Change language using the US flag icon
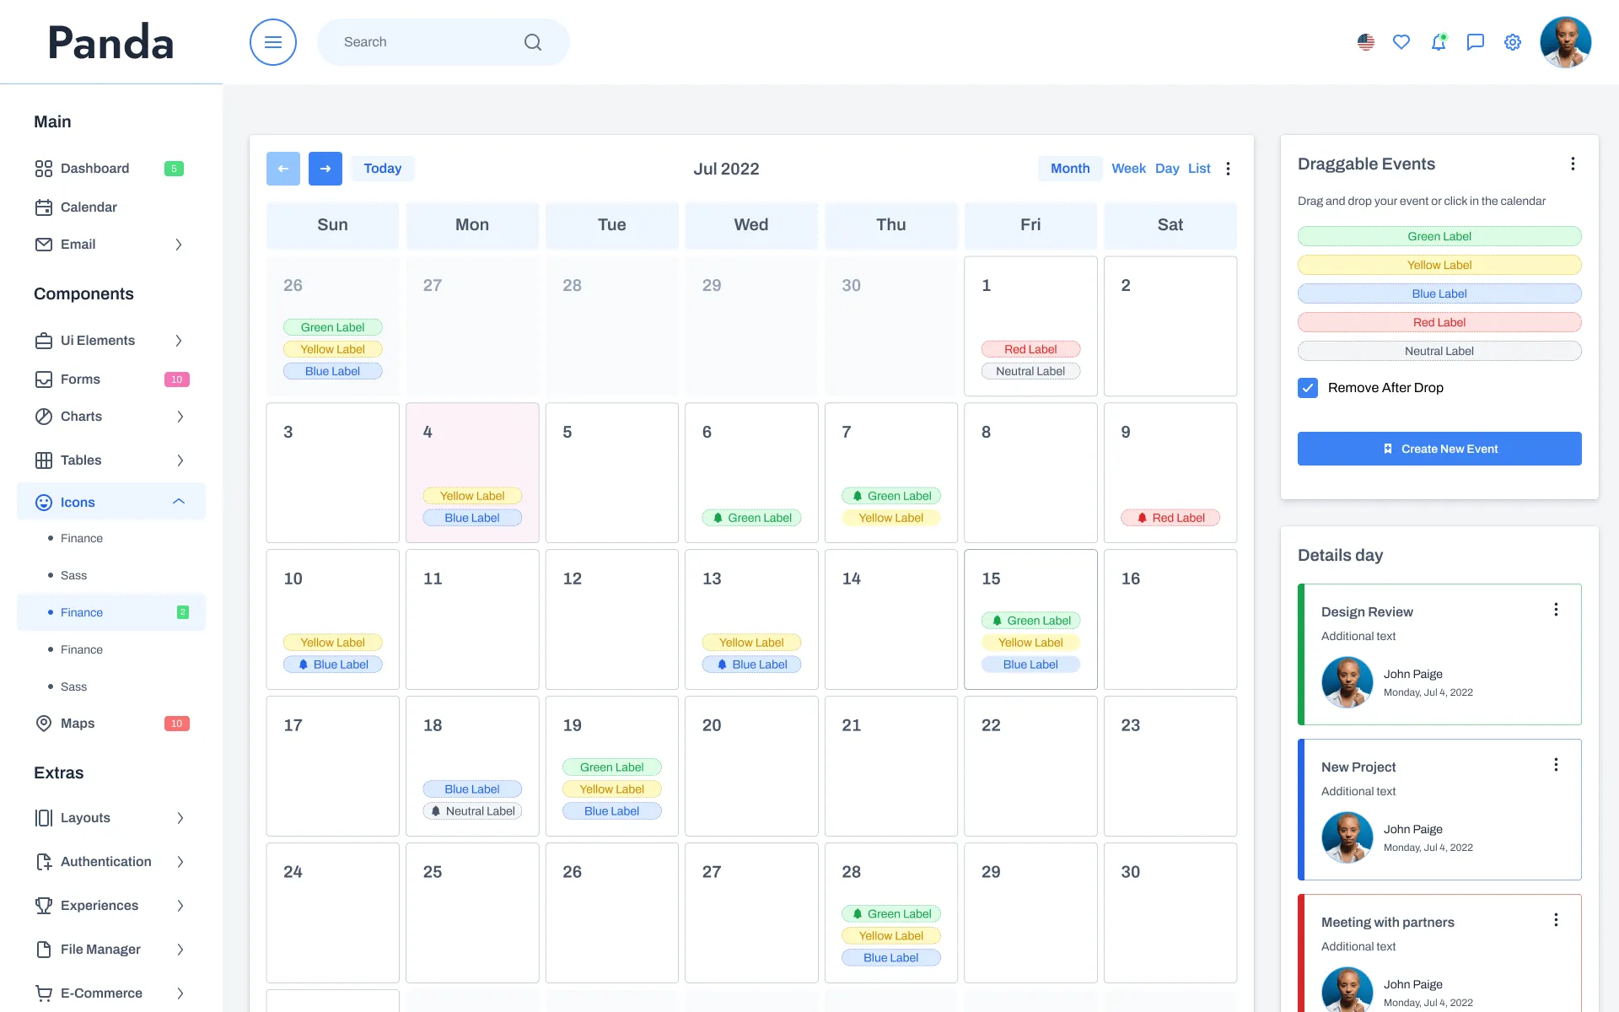The width and height of the screenshot is (1619, 1012). click(x=1365, y=41)
